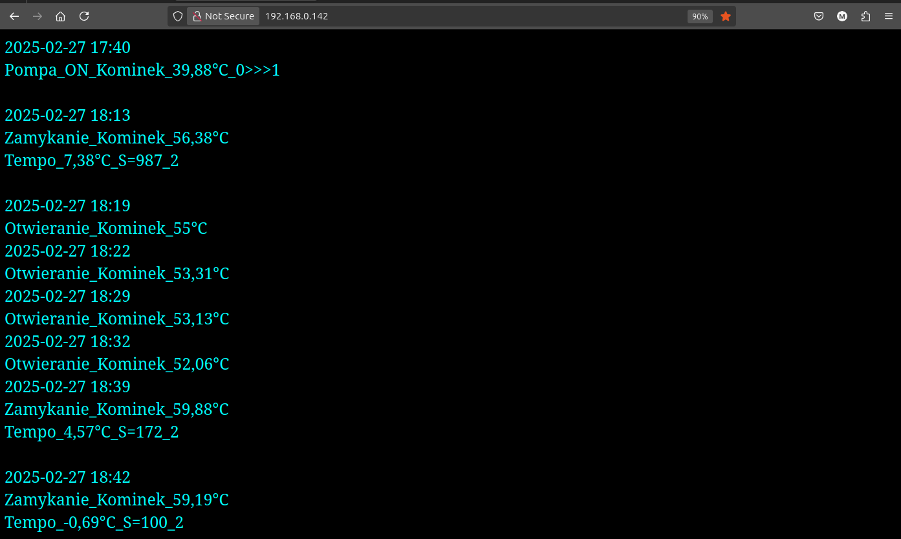Screen dimensions: 901x539
Task: Click the Otwieranie_Kominek_55°C entry
Action: 106,229
